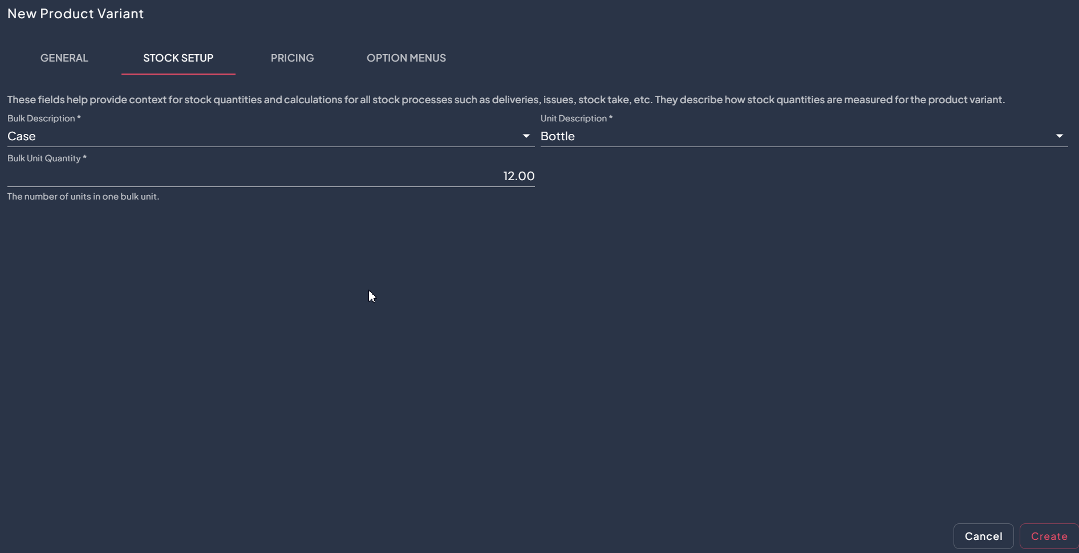
Task: Click the red underline beneath Stock Setup
Action: pos(178,74)
